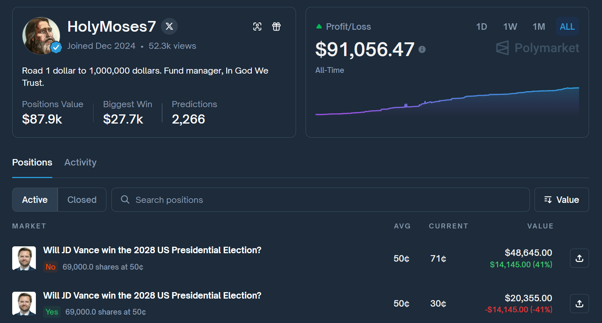The image size is (602, 323).
Task: Click the Search positions input field
Action: point(267,199)
